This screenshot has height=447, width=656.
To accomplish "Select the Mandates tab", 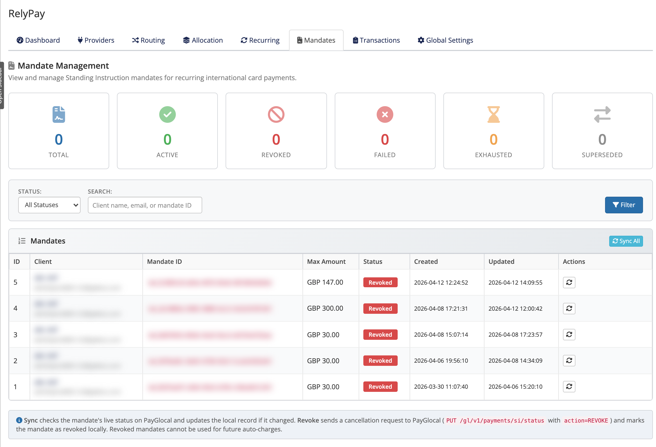I will point(316,40).
